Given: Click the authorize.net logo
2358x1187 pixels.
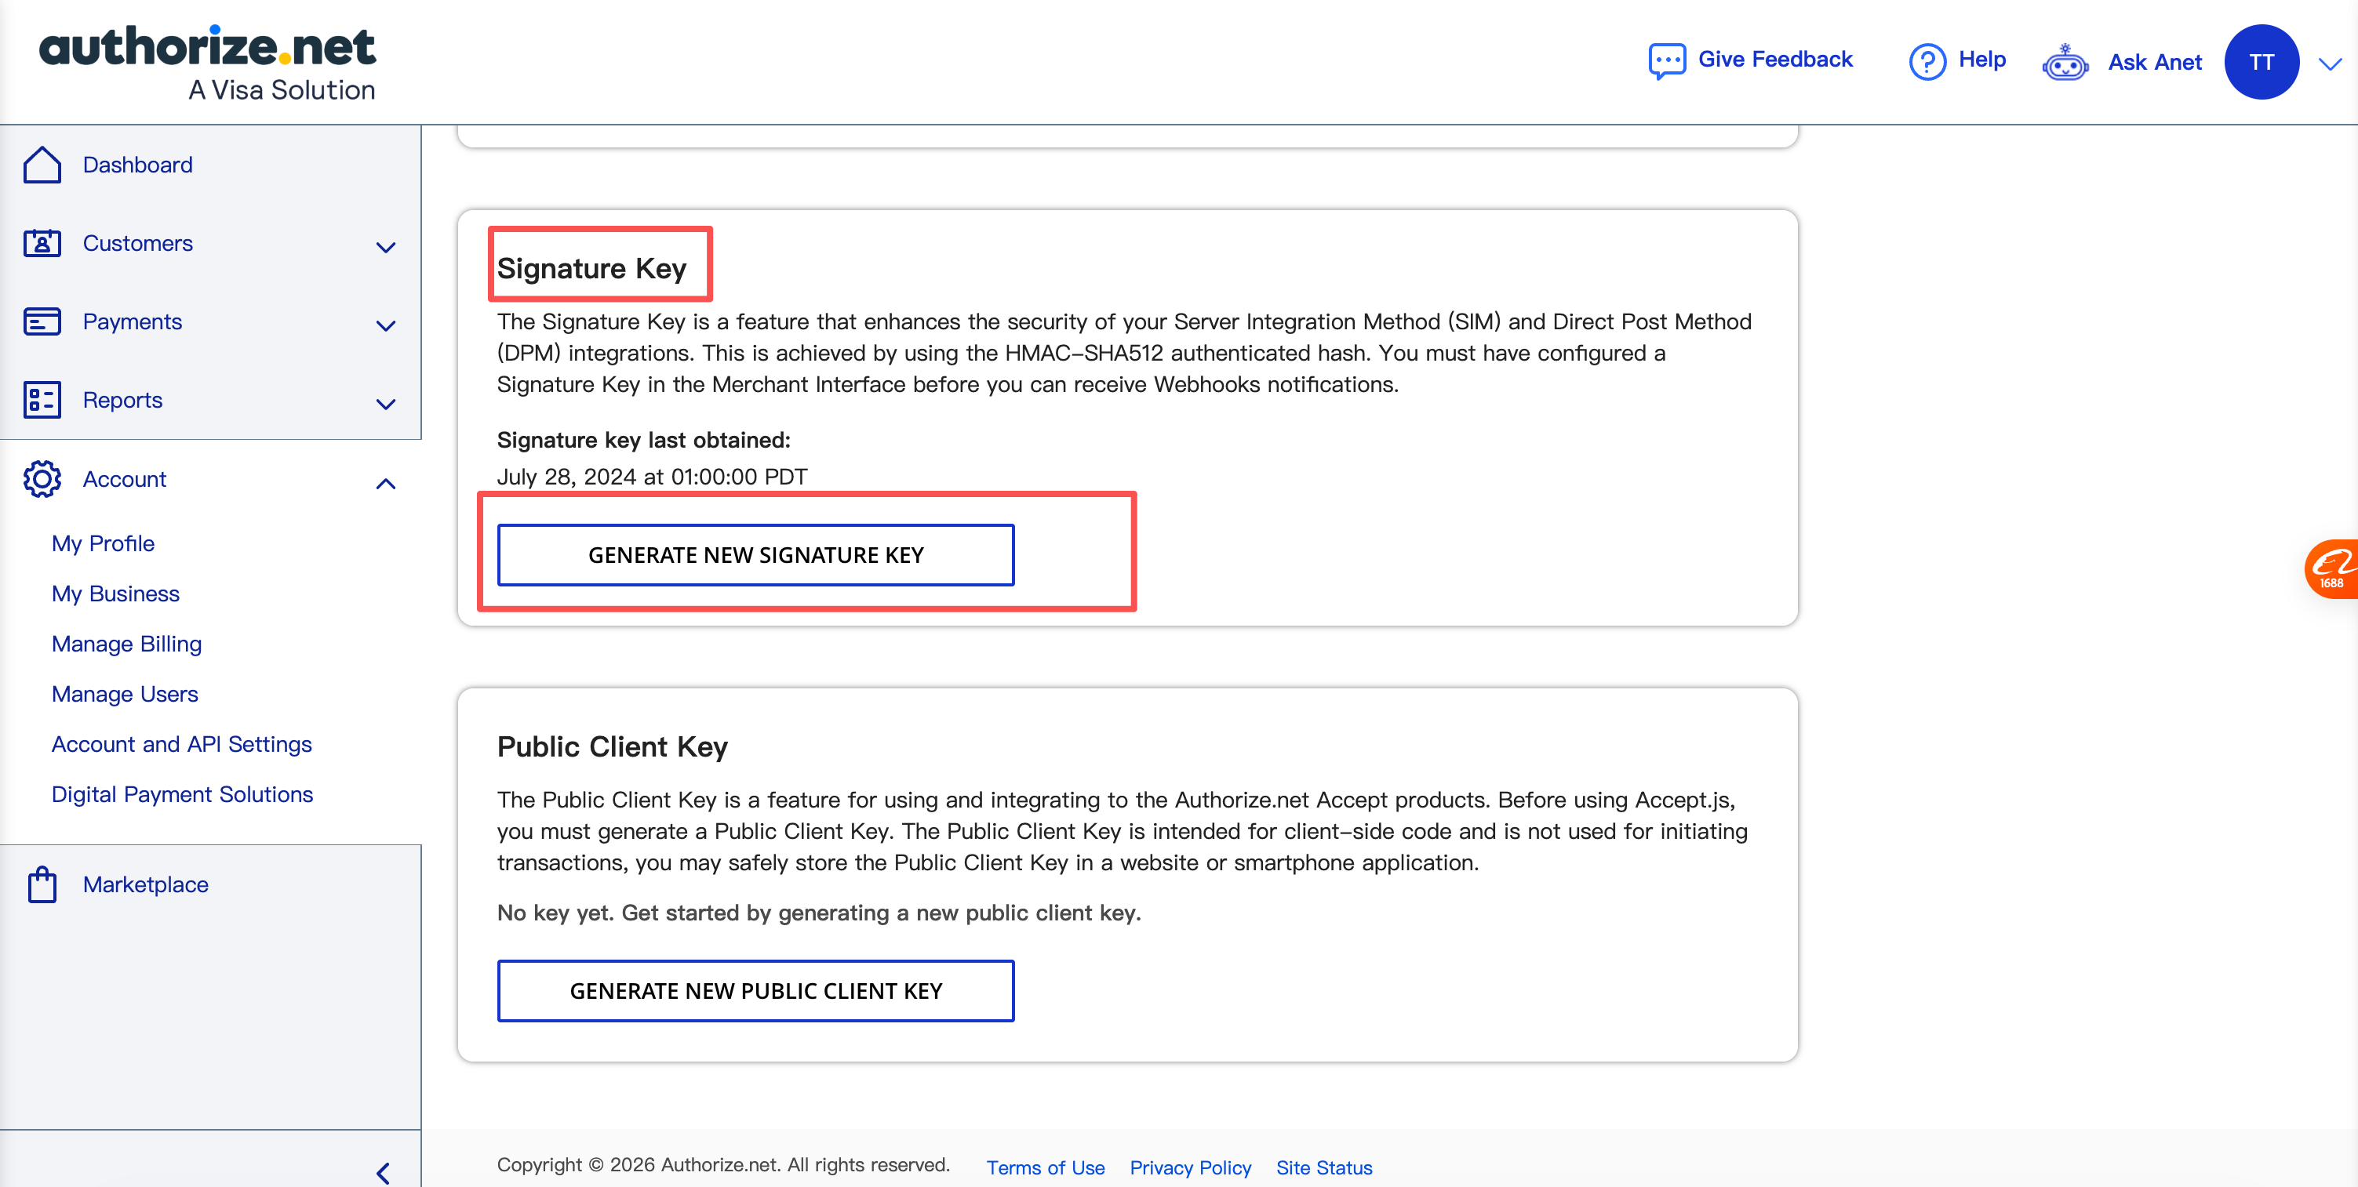Looking at the screenshot, I should coord(207,61).
